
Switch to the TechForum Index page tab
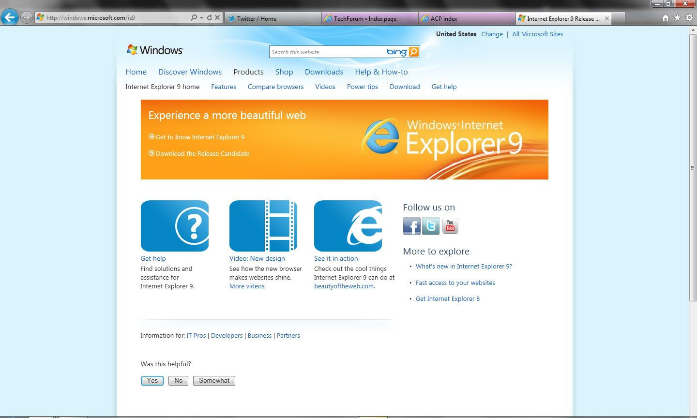pyautogui.click(x=370, y=18)
